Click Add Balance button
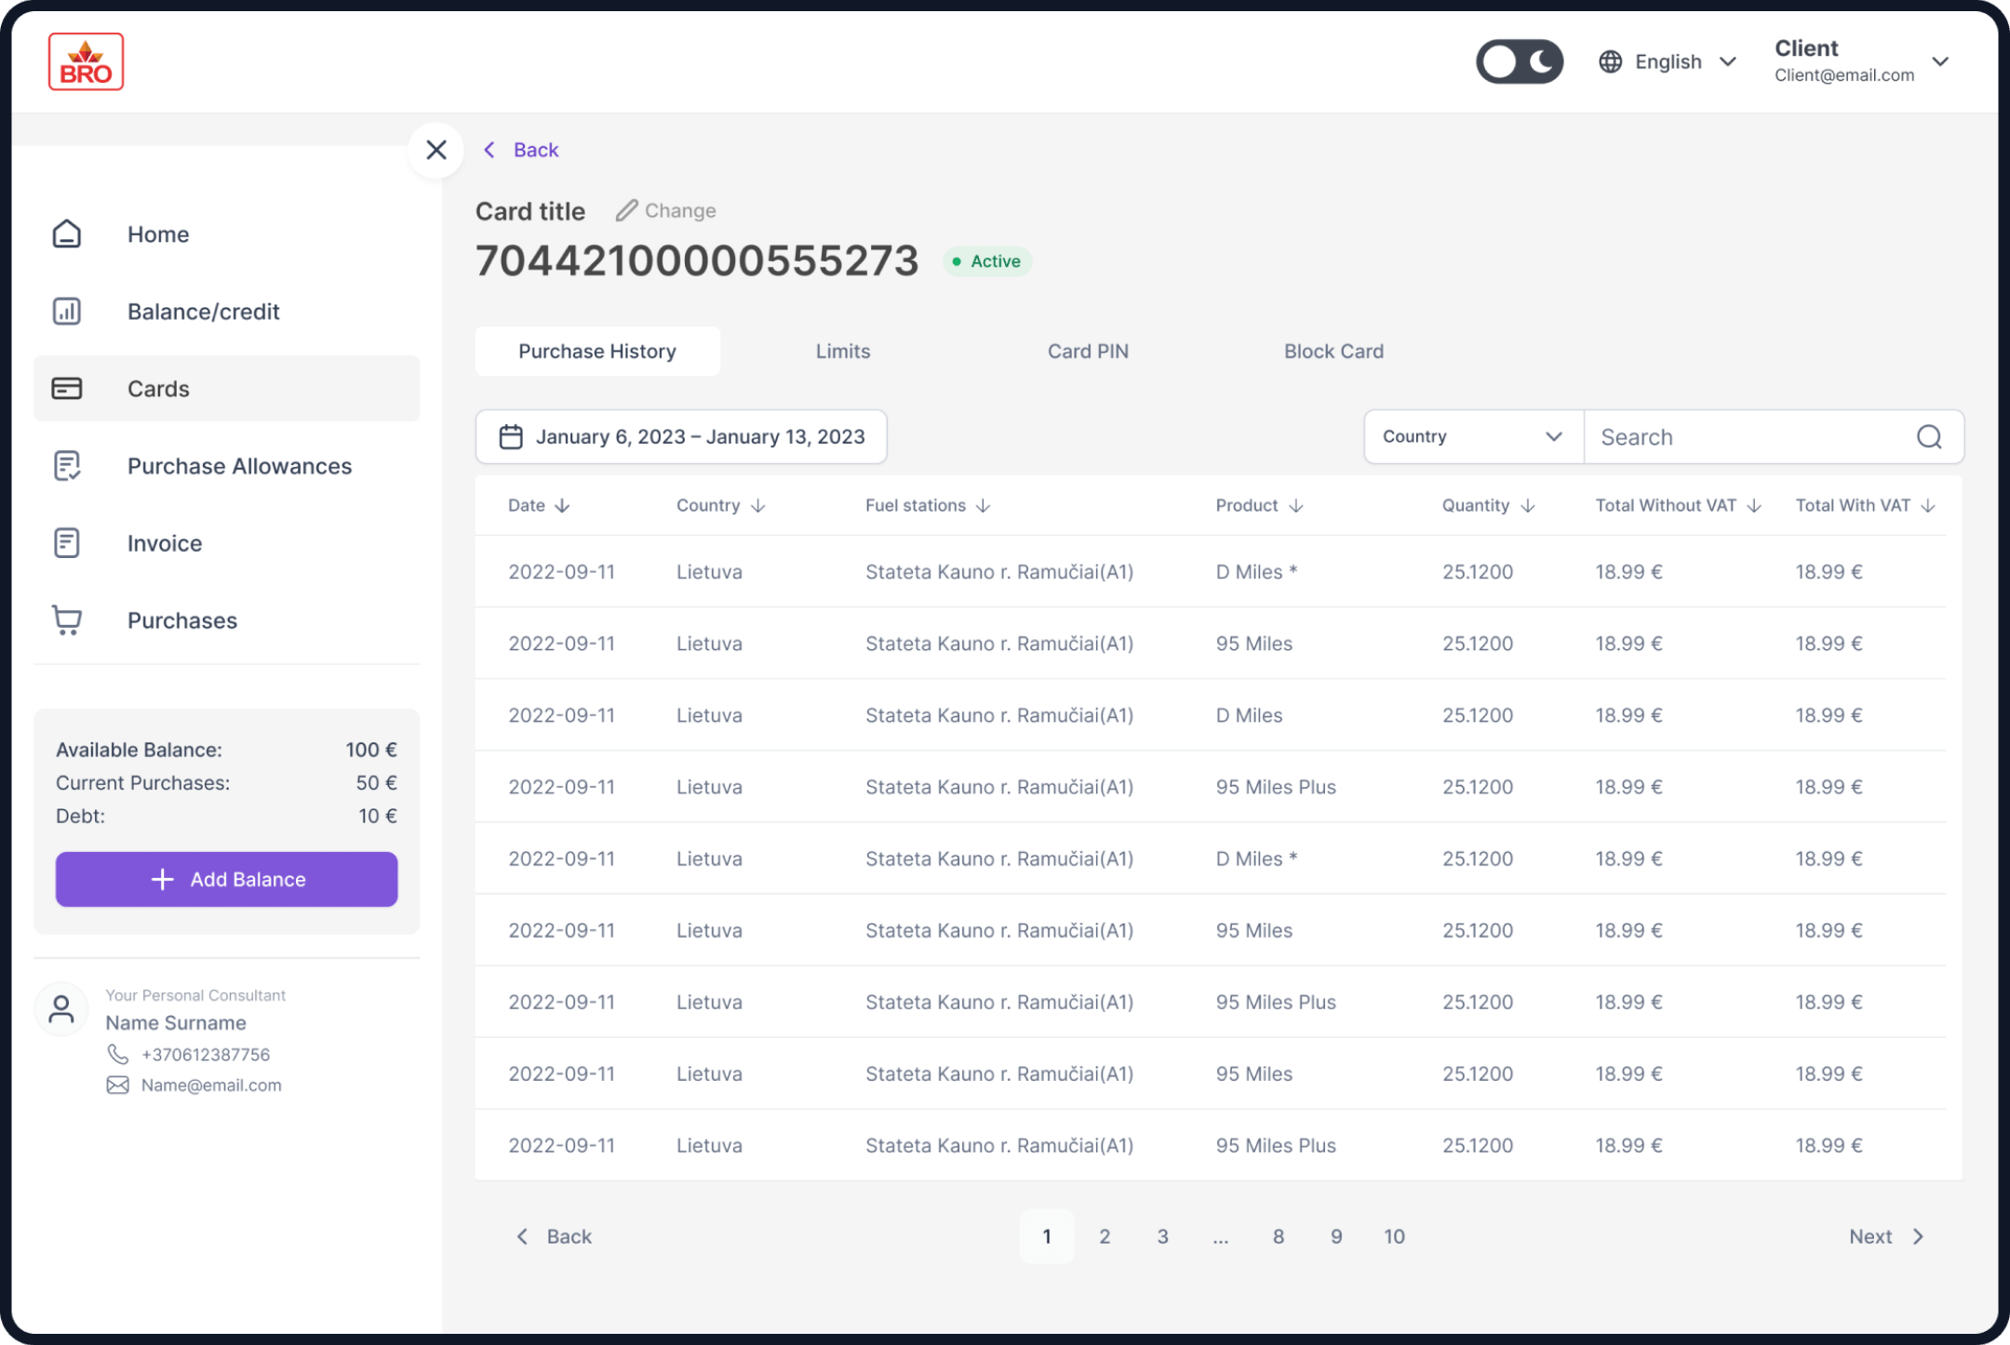Screen dimensions: 2010x1345 point(226,879)
